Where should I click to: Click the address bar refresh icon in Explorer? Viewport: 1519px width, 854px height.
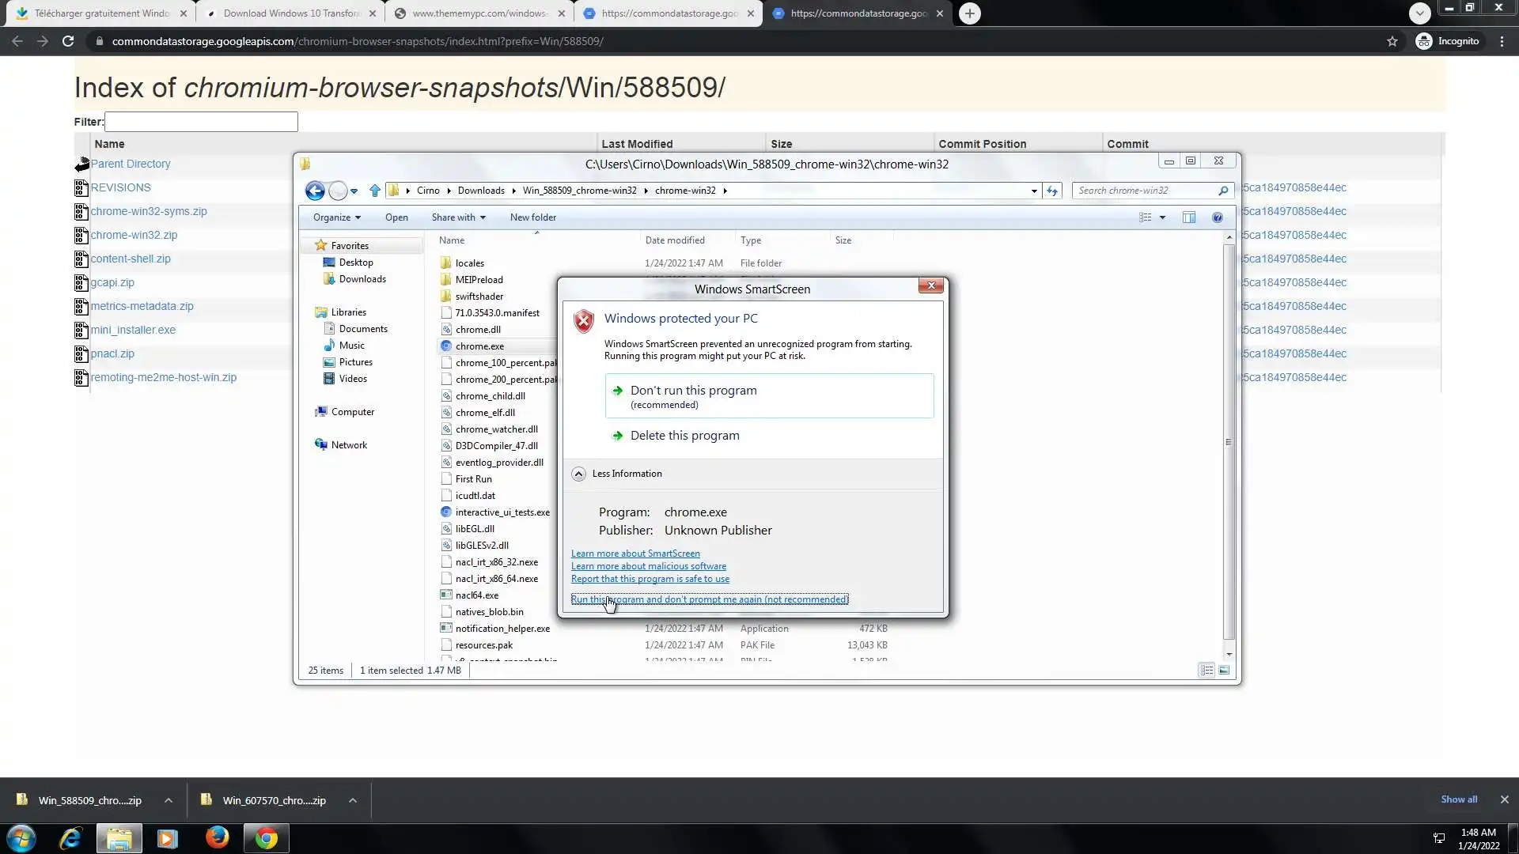pos(1052,191)
